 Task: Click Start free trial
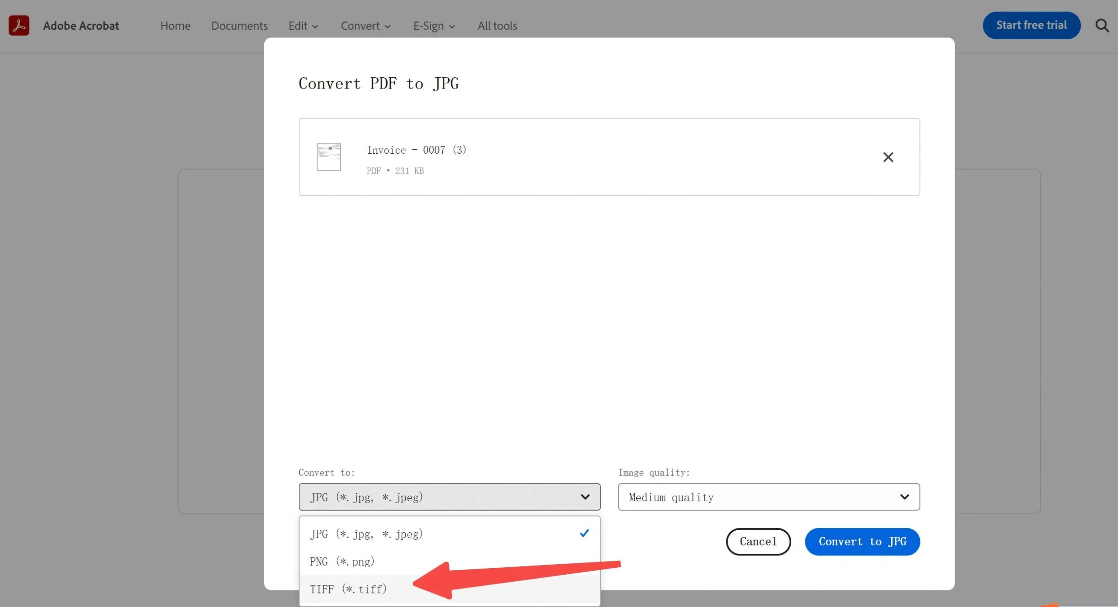1031,25
